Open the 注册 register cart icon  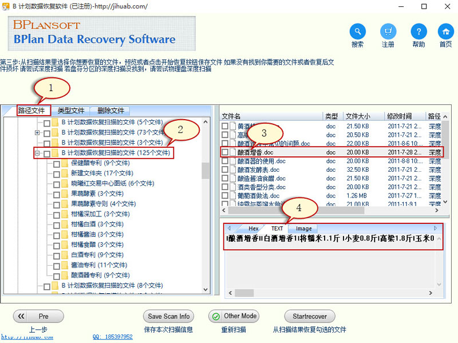click(388, 32)
